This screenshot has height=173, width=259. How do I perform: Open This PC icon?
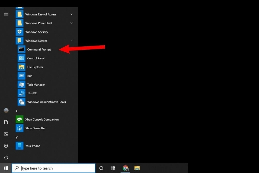point(21,93)
